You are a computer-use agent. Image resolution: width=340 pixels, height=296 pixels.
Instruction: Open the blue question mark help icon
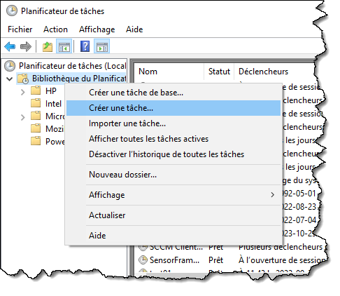click(85, 46)
